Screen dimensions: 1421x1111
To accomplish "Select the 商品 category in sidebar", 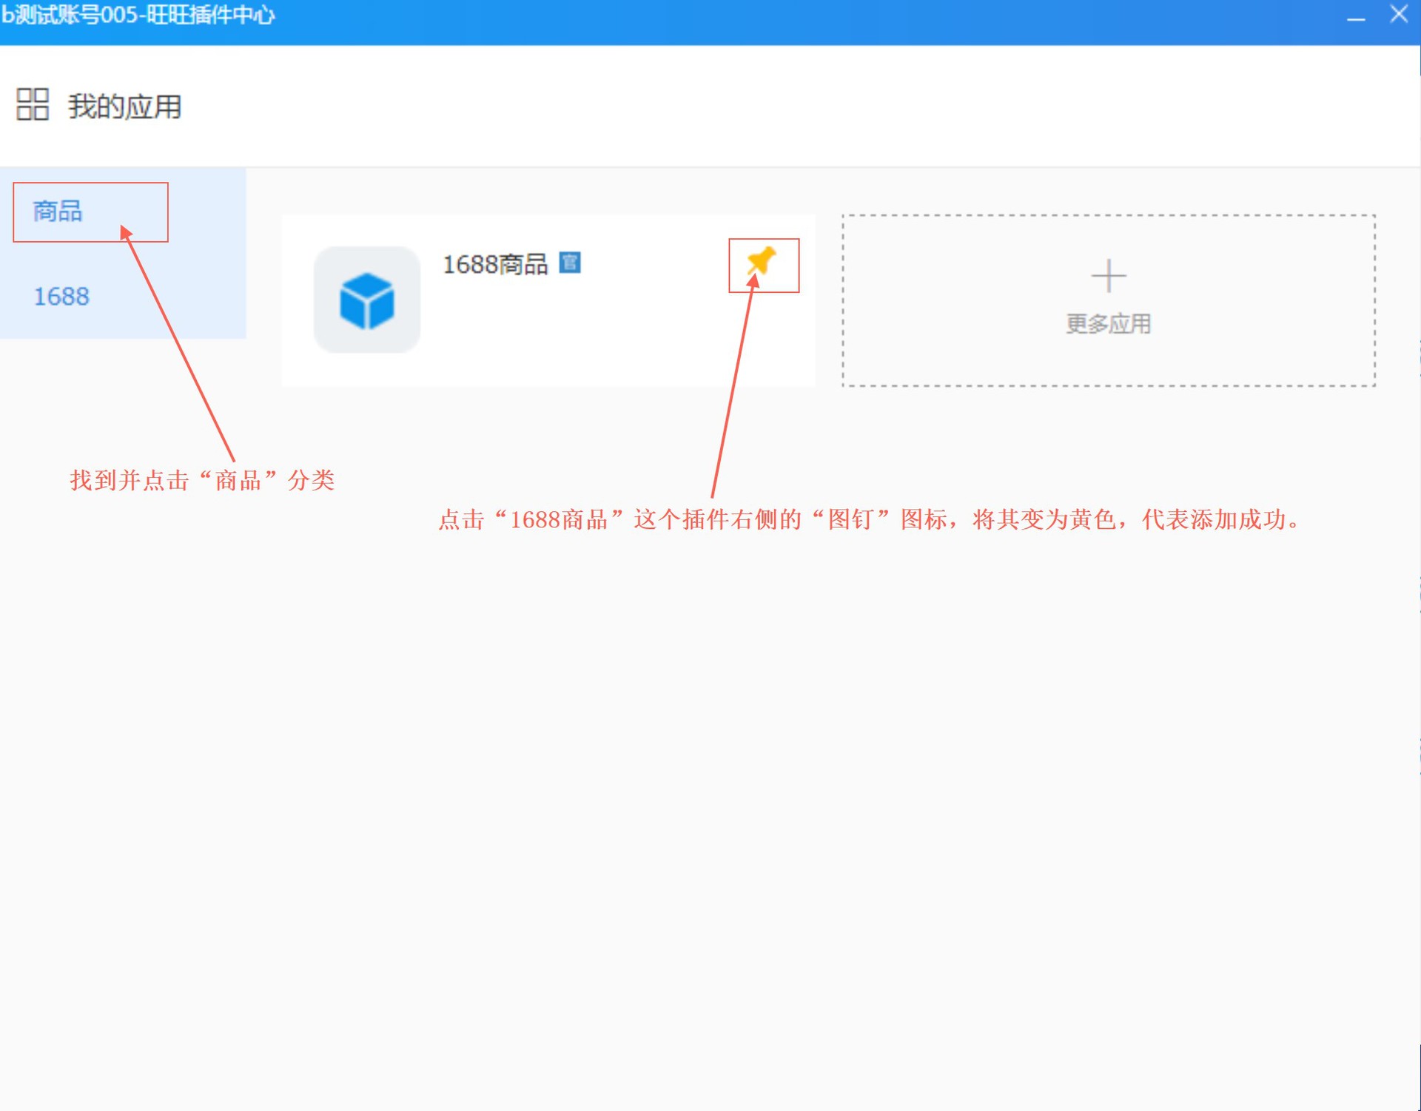I will click(58, 212).
